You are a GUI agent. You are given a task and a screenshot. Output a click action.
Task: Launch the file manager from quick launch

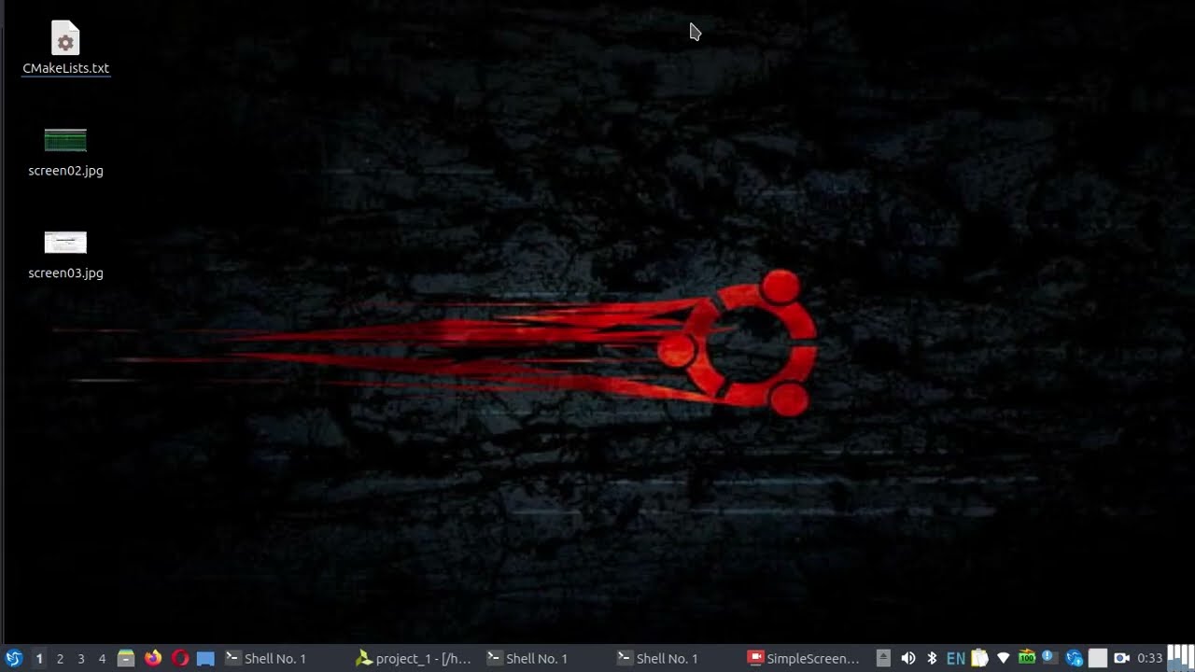[x=126, y=658]
